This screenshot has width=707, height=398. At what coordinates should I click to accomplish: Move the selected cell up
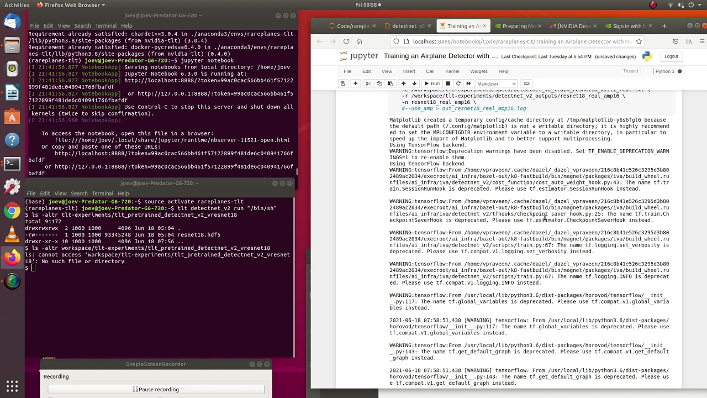click(x=403, y=83)
